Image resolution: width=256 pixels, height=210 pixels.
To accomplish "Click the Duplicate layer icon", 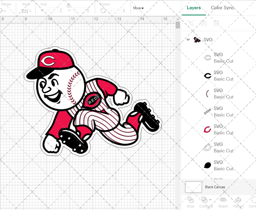I will tap(204, 23).
